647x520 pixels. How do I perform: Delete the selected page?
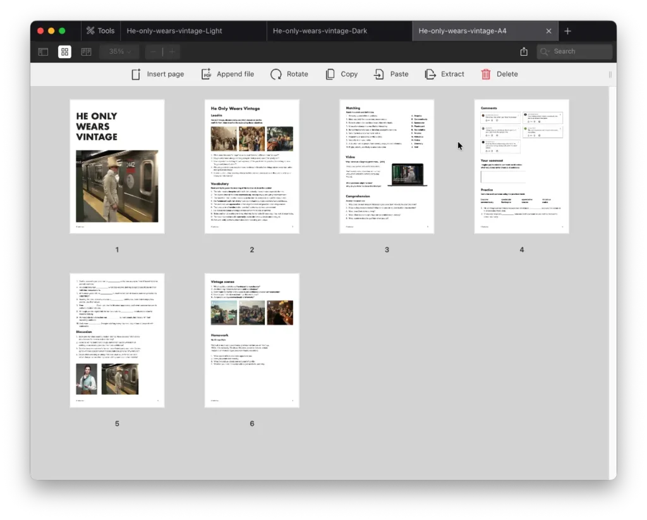499,74
